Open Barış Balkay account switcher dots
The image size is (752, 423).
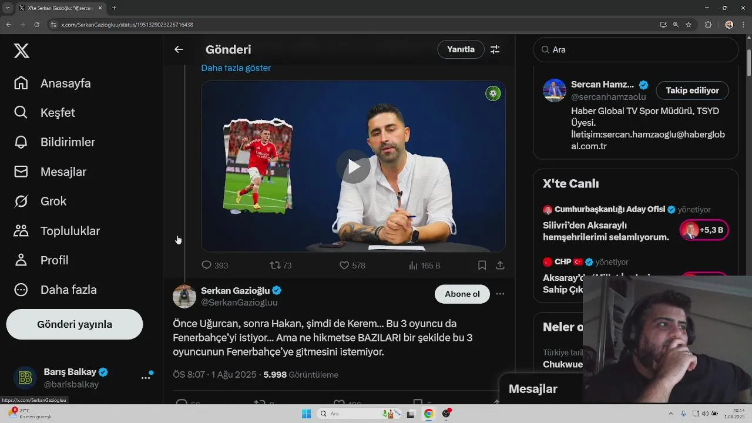(146, 378)
